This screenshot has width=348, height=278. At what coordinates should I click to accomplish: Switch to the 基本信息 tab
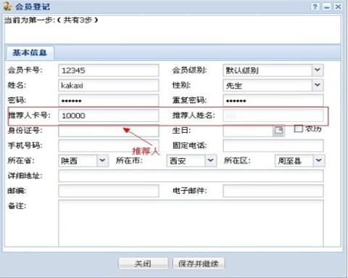click(30, 52)
